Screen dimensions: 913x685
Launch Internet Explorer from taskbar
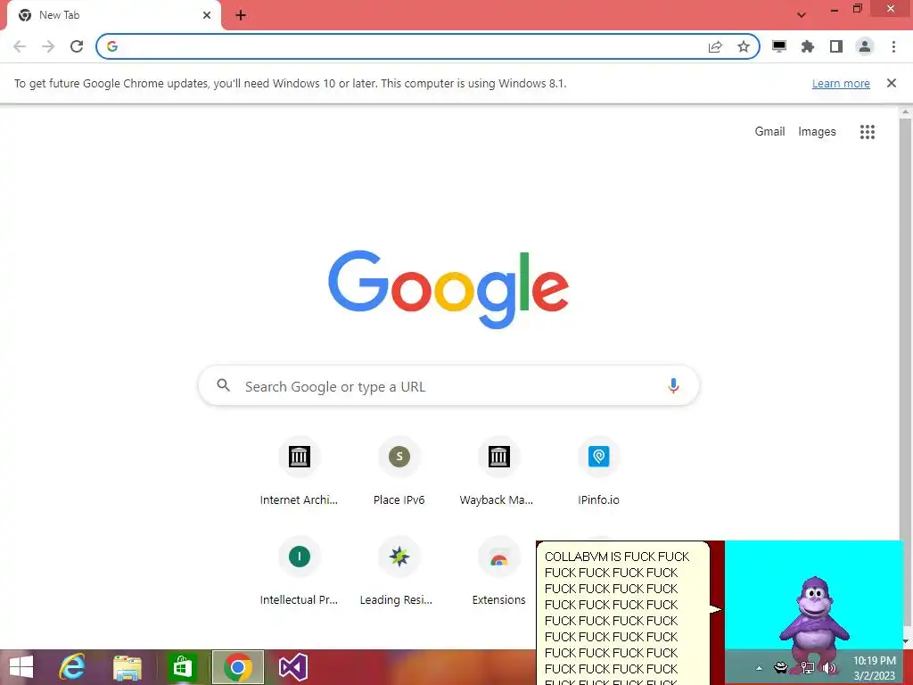[x=72, y=667]
